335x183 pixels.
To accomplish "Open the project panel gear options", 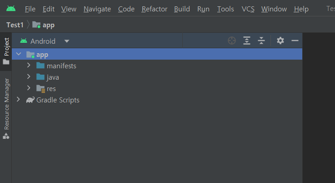I will [x=280, y=41].
